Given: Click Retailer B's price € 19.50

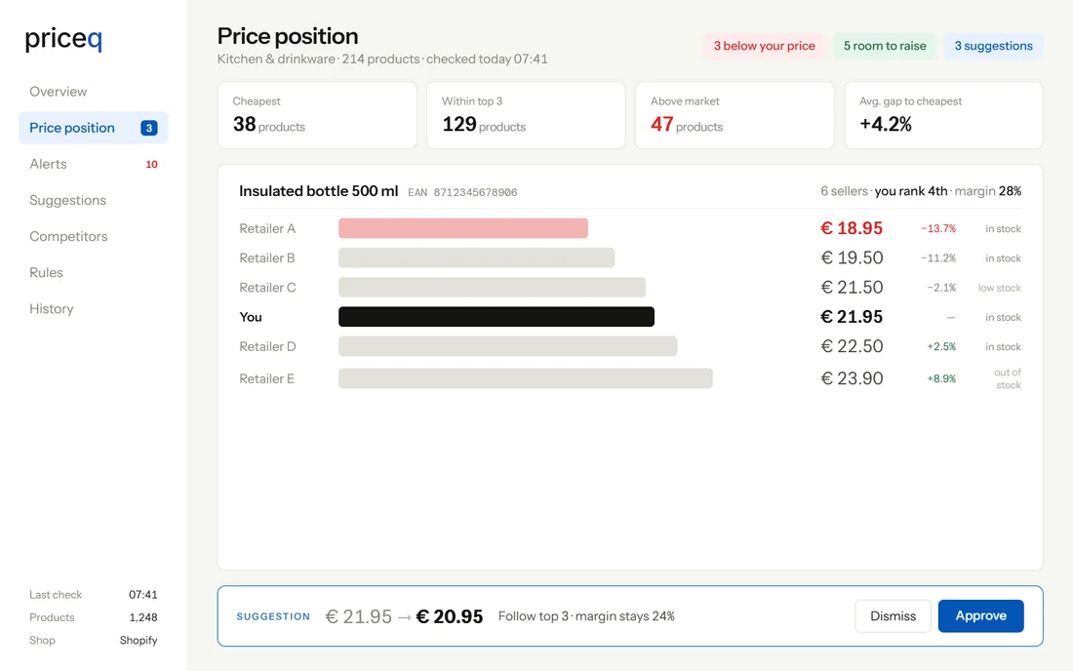Looking at the screenshot, I should pos(852,257).
